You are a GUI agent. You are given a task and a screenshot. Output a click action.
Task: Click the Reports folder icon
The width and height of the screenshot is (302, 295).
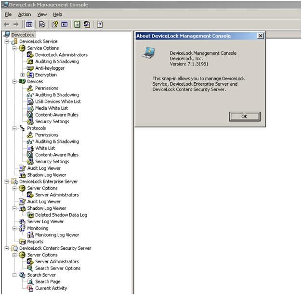click(x=22, y=242)
